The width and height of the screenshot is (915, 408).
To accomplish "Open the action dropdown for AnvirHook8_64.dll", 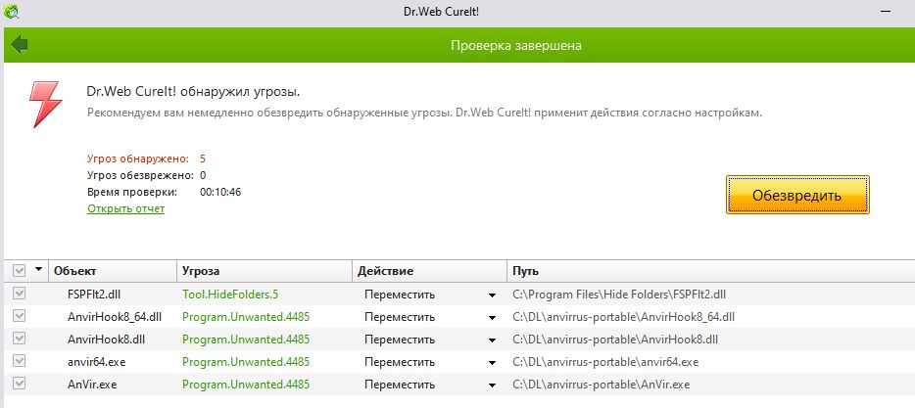I will click(493, 318).
